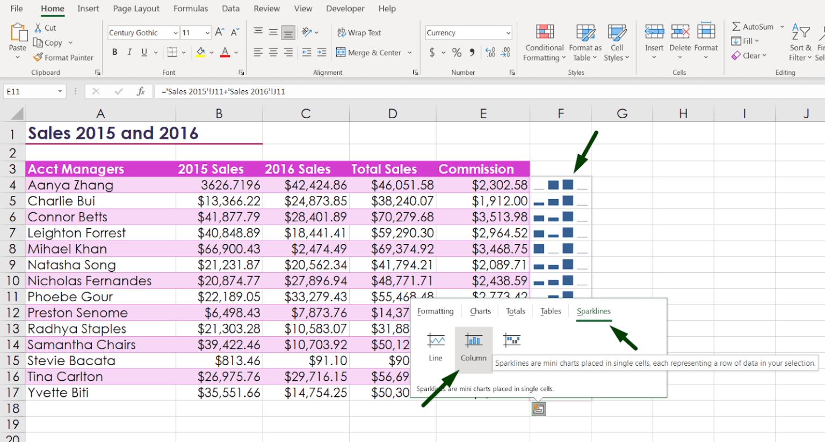The height and width of the screenshot is (442, 825).
Task: Open the Century Gothic font dropdown
Action: tap(176, 32)
